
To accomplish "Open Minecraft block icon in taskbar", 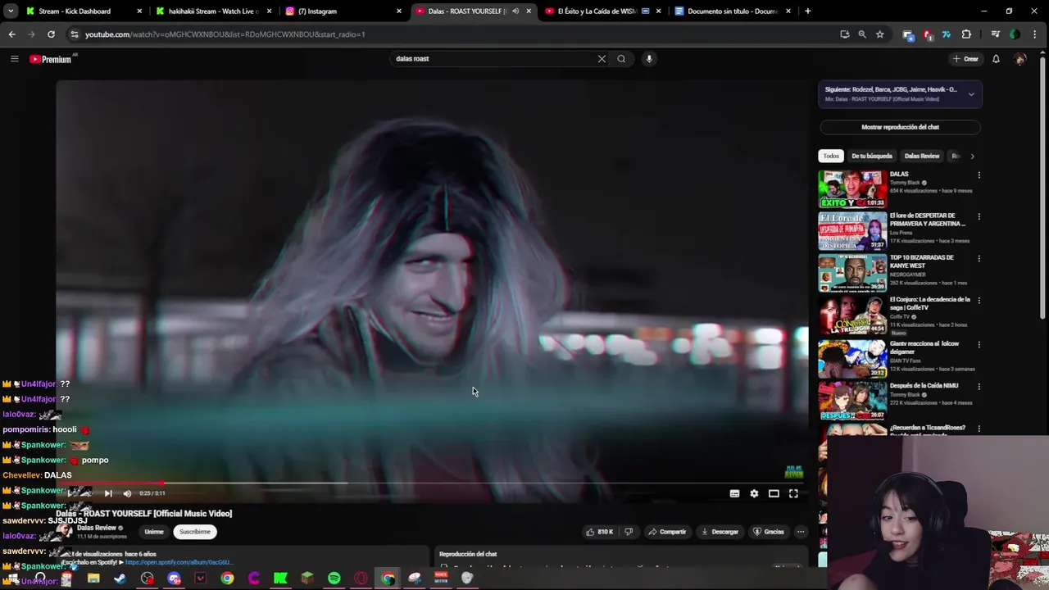I will [x=307, y=579].
